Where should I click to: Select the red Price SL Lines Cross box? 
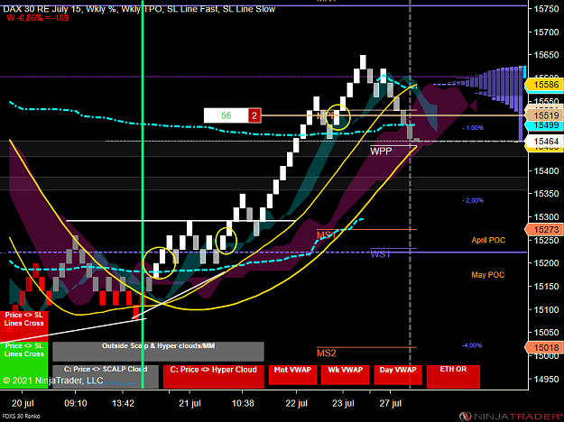pos(23,326)
